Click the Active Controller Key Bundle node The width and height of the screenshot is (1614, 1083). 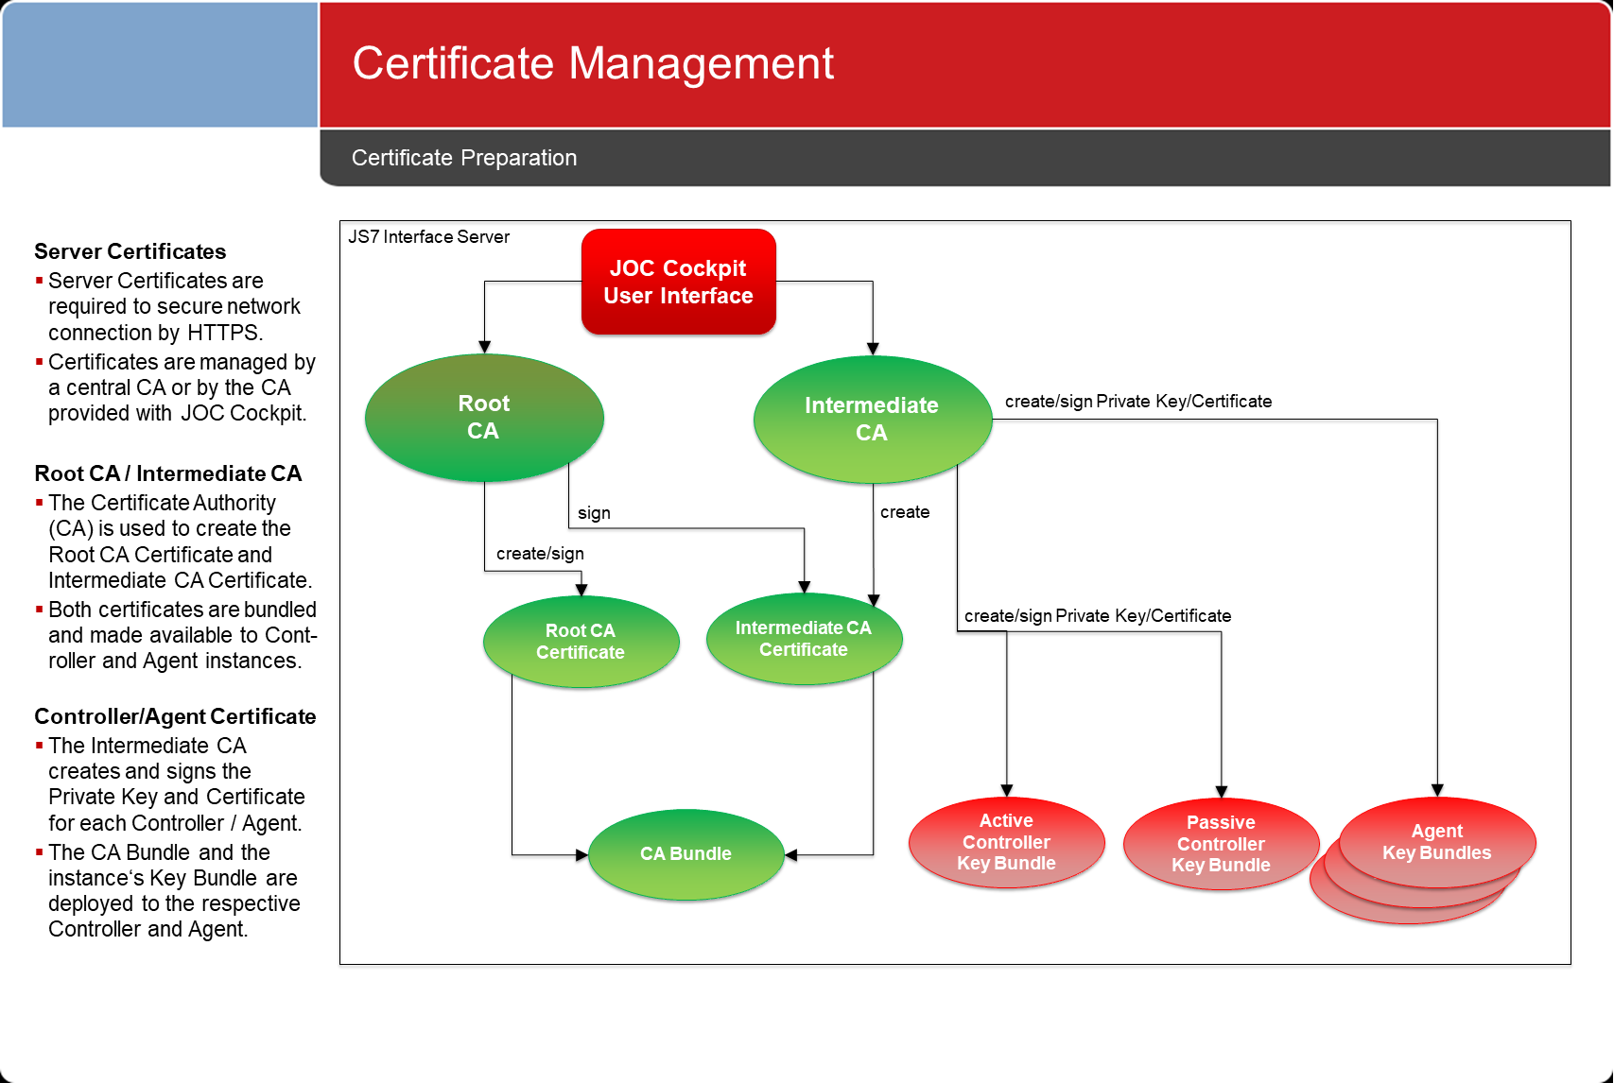coord(1006,842)
